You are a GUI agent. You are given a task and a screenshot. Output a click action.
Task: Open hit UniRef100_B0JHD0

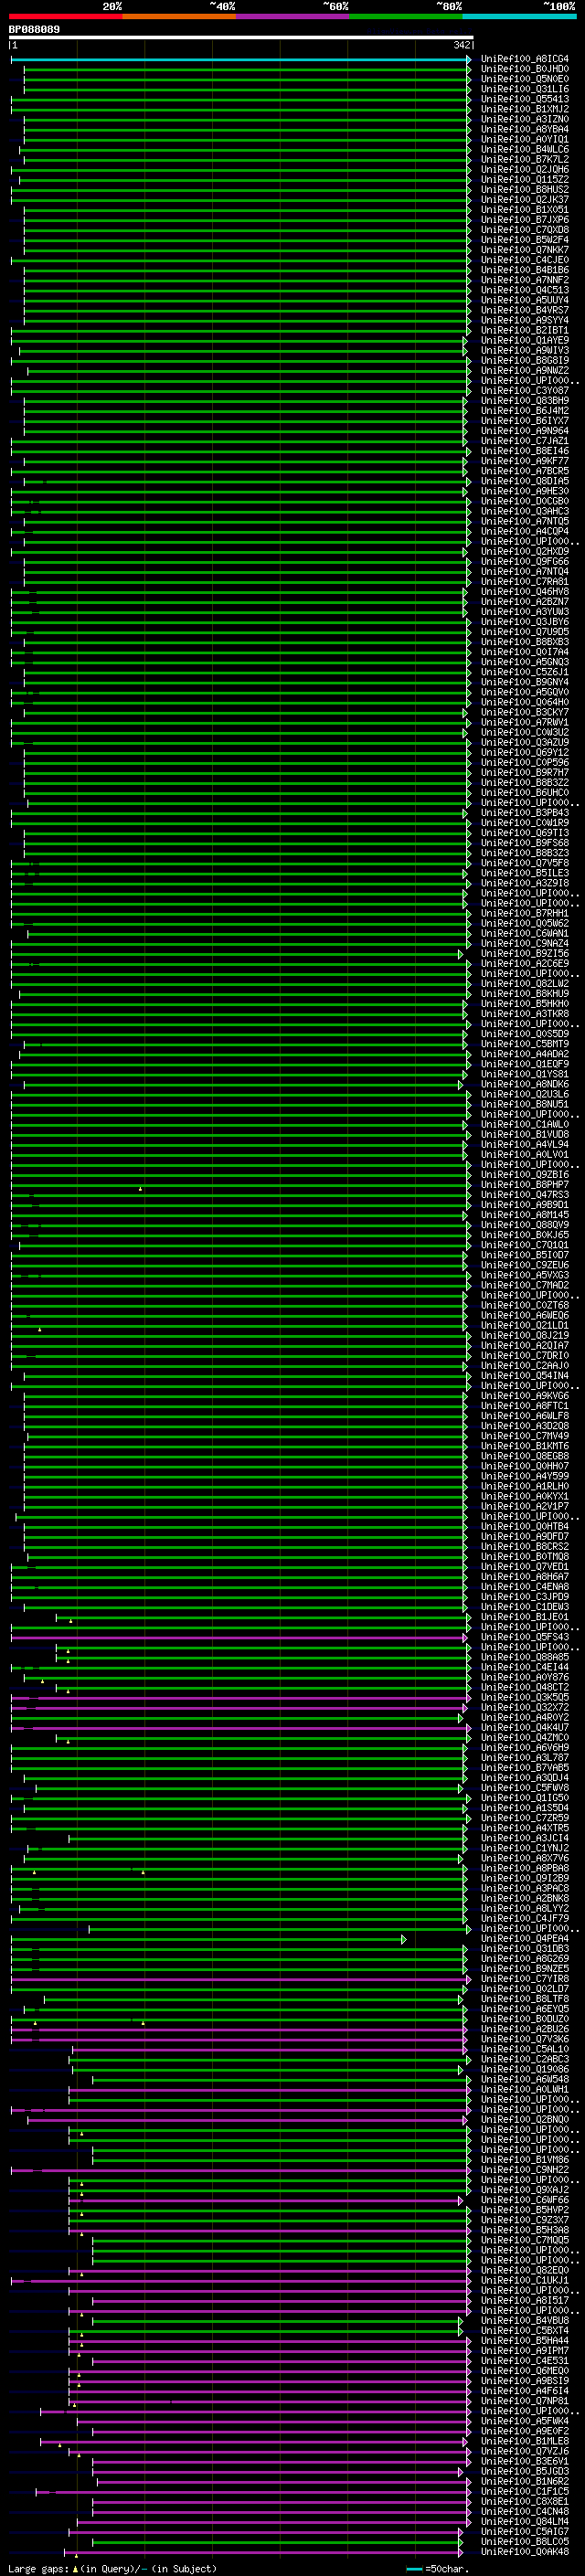click(525, 69)
